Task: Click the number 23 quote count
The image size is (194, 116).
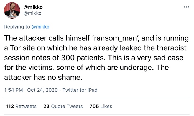Action: (46, 106)
